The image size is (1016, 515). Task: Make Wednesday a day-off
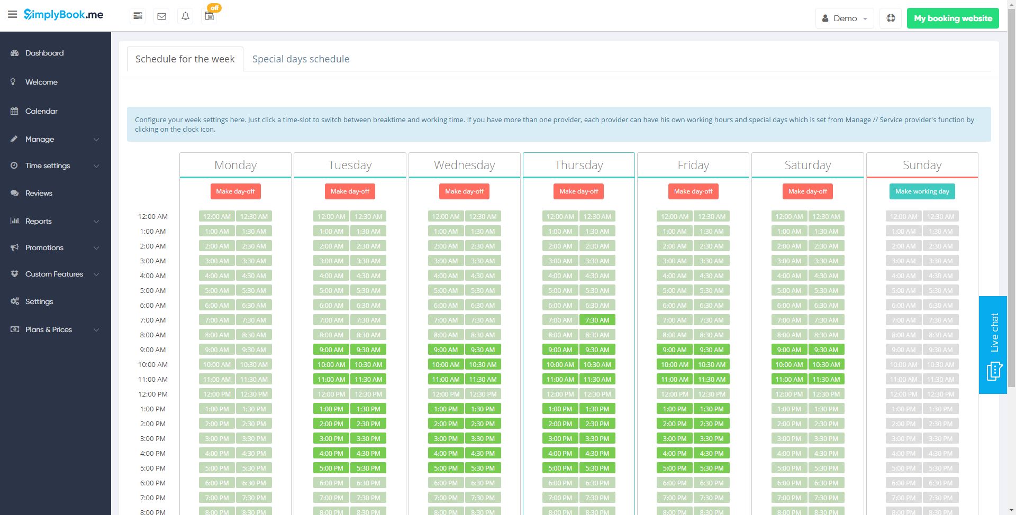tap(464, 191)
